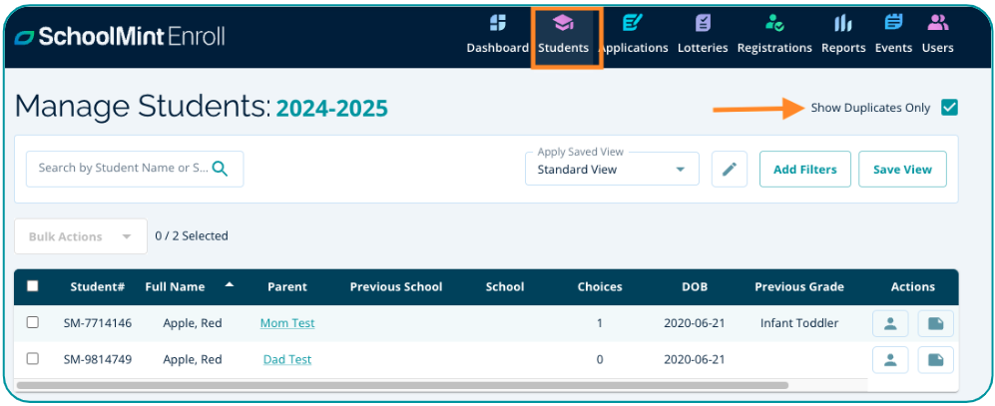995x406 pixels.
Task: Click the pencil edit view icon
Action: pos(730,170)
